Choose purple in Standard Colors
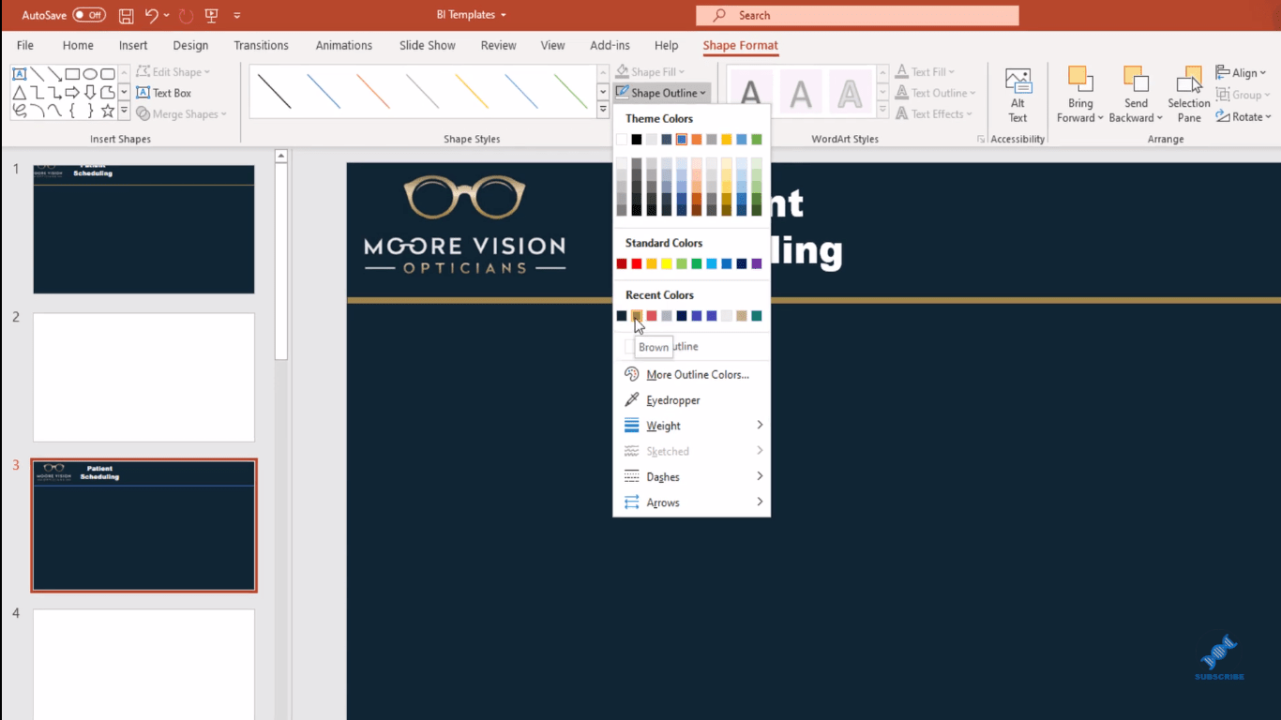Viewport: 1281px width, 720px height. (x=757, y=264)
